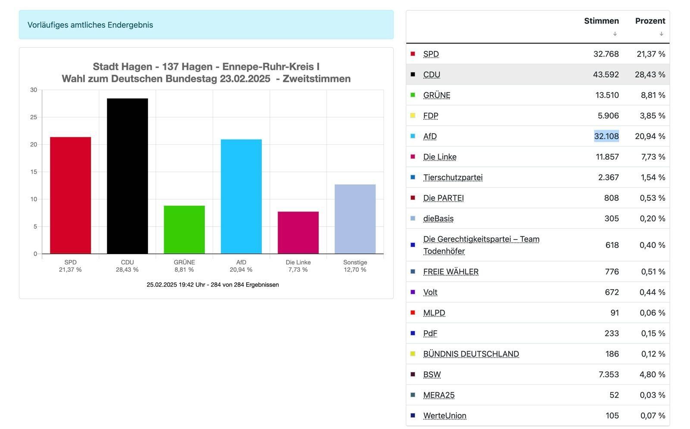
Task: Click the MERA25 percent value 0,03 %
Action: (652, 395)
